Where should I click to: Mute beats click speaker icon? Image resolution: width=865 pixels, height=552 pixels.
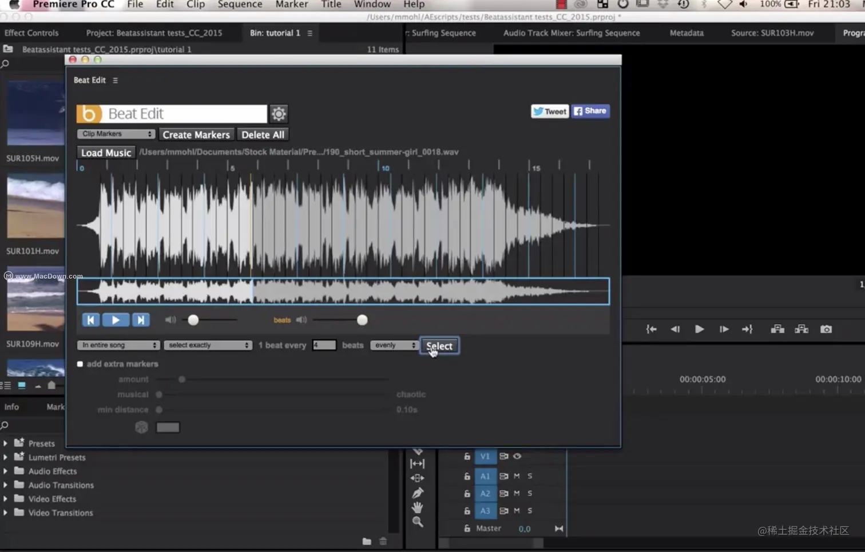301,319
